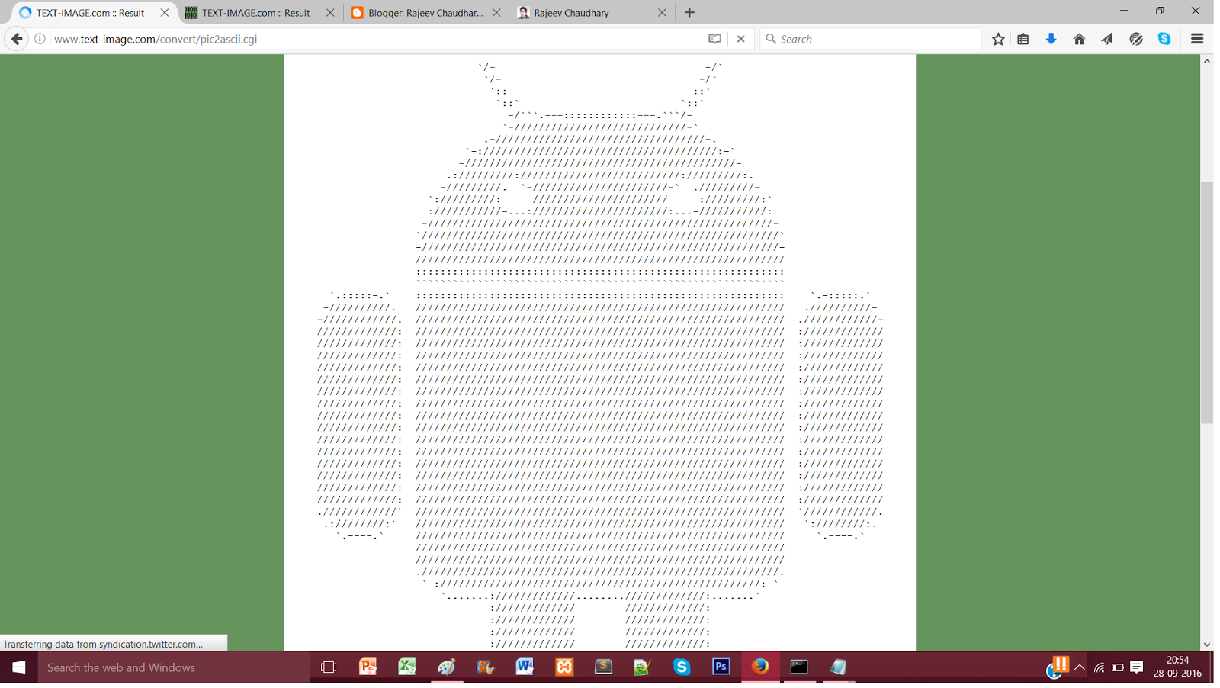
Task: Open the taskbar clock showing 20:54
Action: pyautogui.click(x=1177, y=667)
